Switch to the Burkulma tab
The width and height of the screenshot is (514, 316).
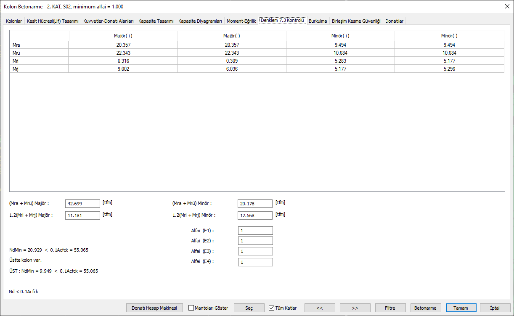pyautogui.click(x=318, y=20)
